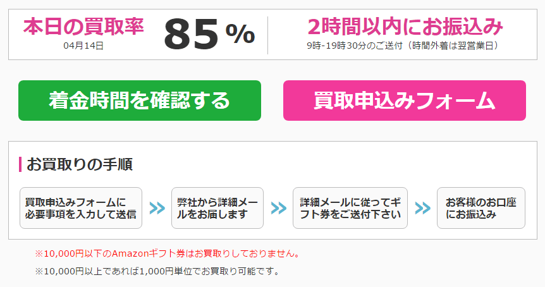Click the 04月14日 date text

[x=83, y=46]
